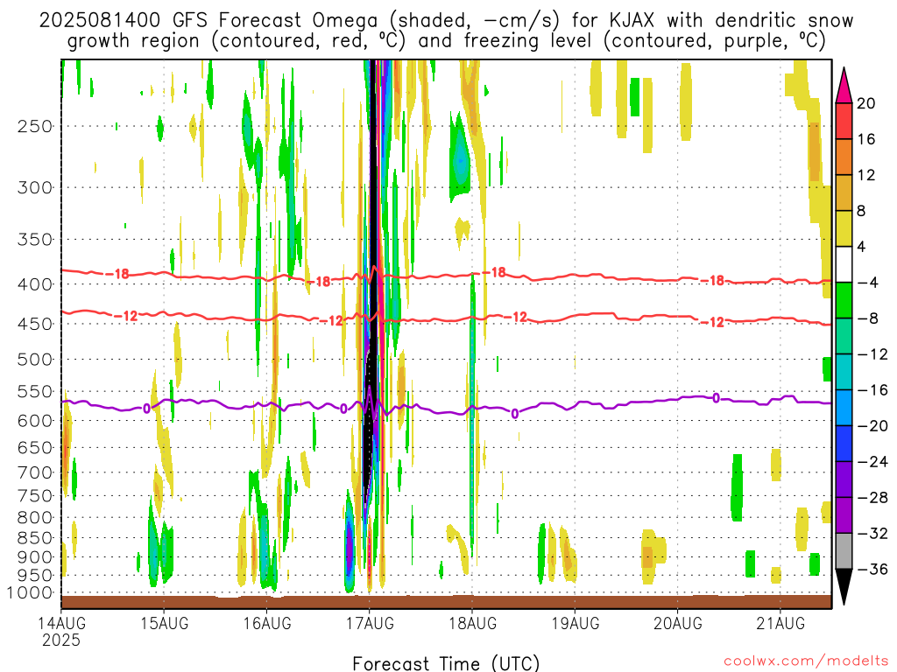Viewport: 897px width, 672px height.
Task: Select the purple -28 to -32 colorbar swatch
Action: 844,515
